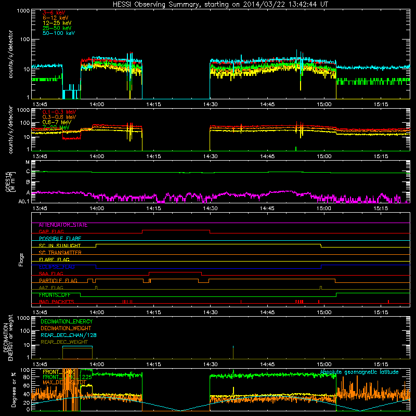Click the 100 tick on the Degrees or % axis
Viewport: 416px width, 416px height.
click(25, 370)
